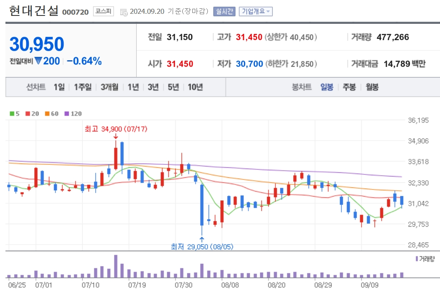Image resolution: width=440 pixels, height=294 pixels.
Task: Click the 현대건설 stock name
Action: (x=34, y=10)
